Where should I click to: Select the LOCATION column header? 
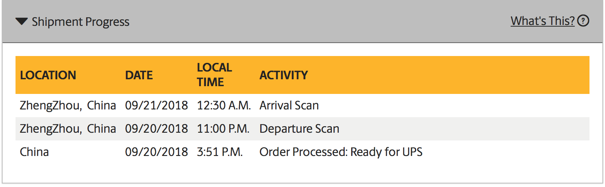pos(48,75)
